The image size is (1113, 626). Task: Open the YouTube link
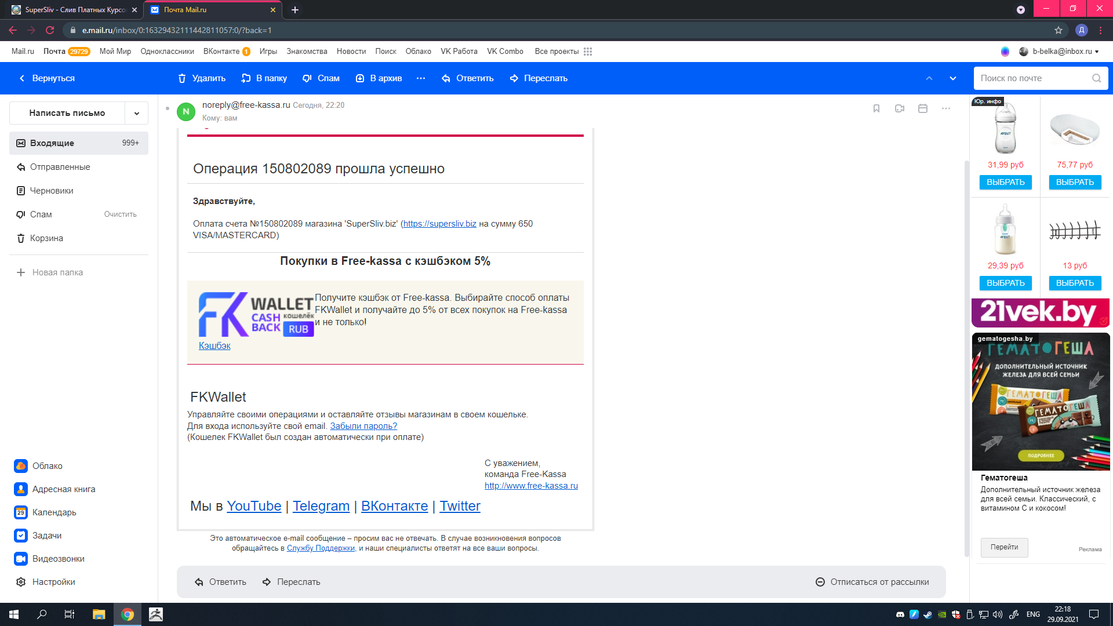pos(254,506)
